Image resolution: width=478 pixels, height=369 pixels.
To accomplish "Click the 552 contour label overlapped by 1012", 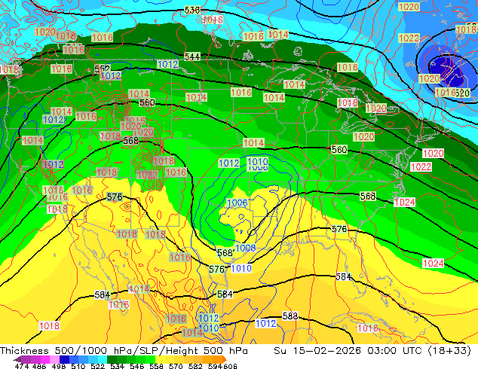I will coord(102,69).
